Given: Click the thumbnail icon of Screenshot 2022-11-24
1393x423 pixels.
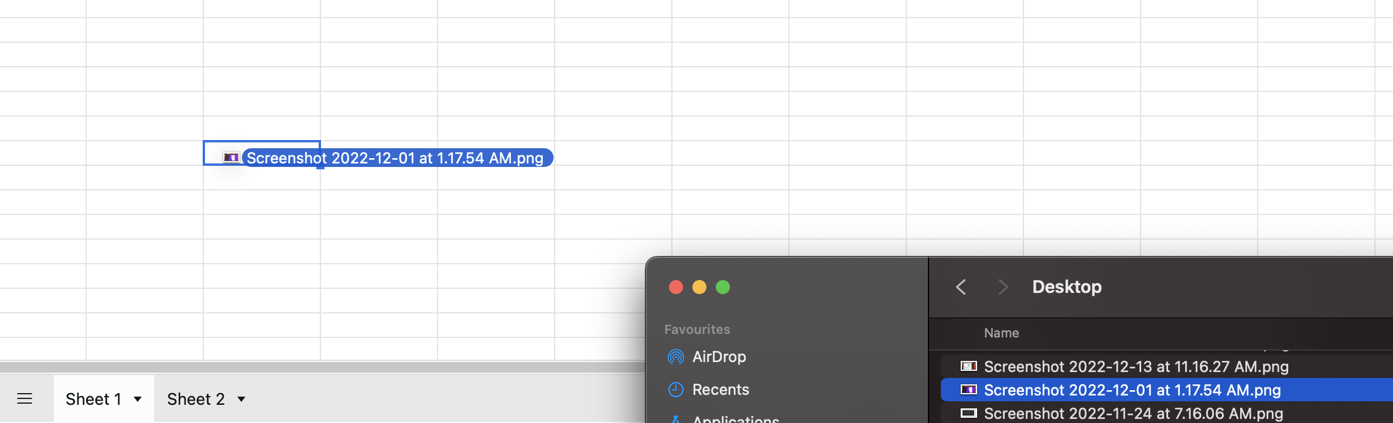Looking at the screenshot, I should click(968, 414).
